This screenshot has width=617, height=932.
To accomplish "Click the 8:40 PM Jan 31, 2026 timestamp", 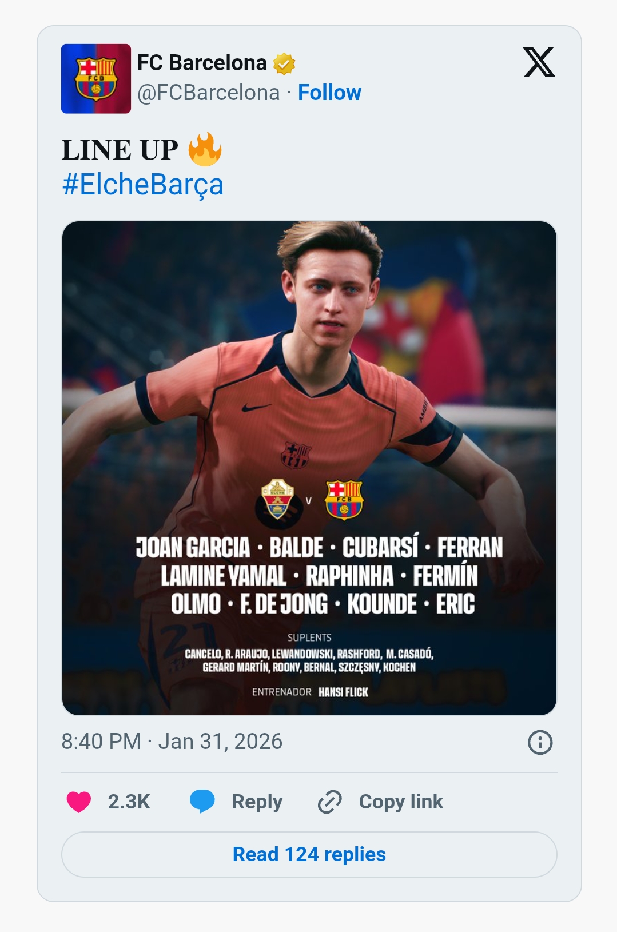I will click(x=172, y=742).
